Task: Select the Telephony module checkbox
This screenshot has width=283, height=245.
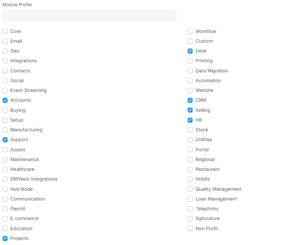Action: point(190,209)
